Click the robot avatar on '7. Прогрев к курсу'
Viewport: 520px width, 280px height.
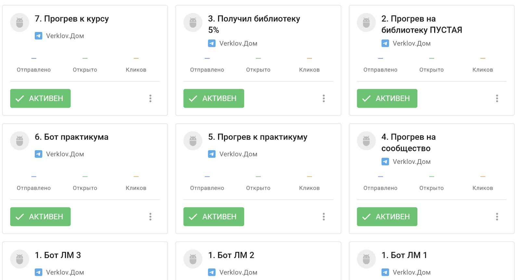click(19, 22)
